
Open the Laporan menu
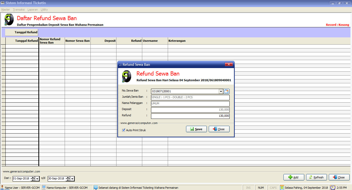click(32, 10)
